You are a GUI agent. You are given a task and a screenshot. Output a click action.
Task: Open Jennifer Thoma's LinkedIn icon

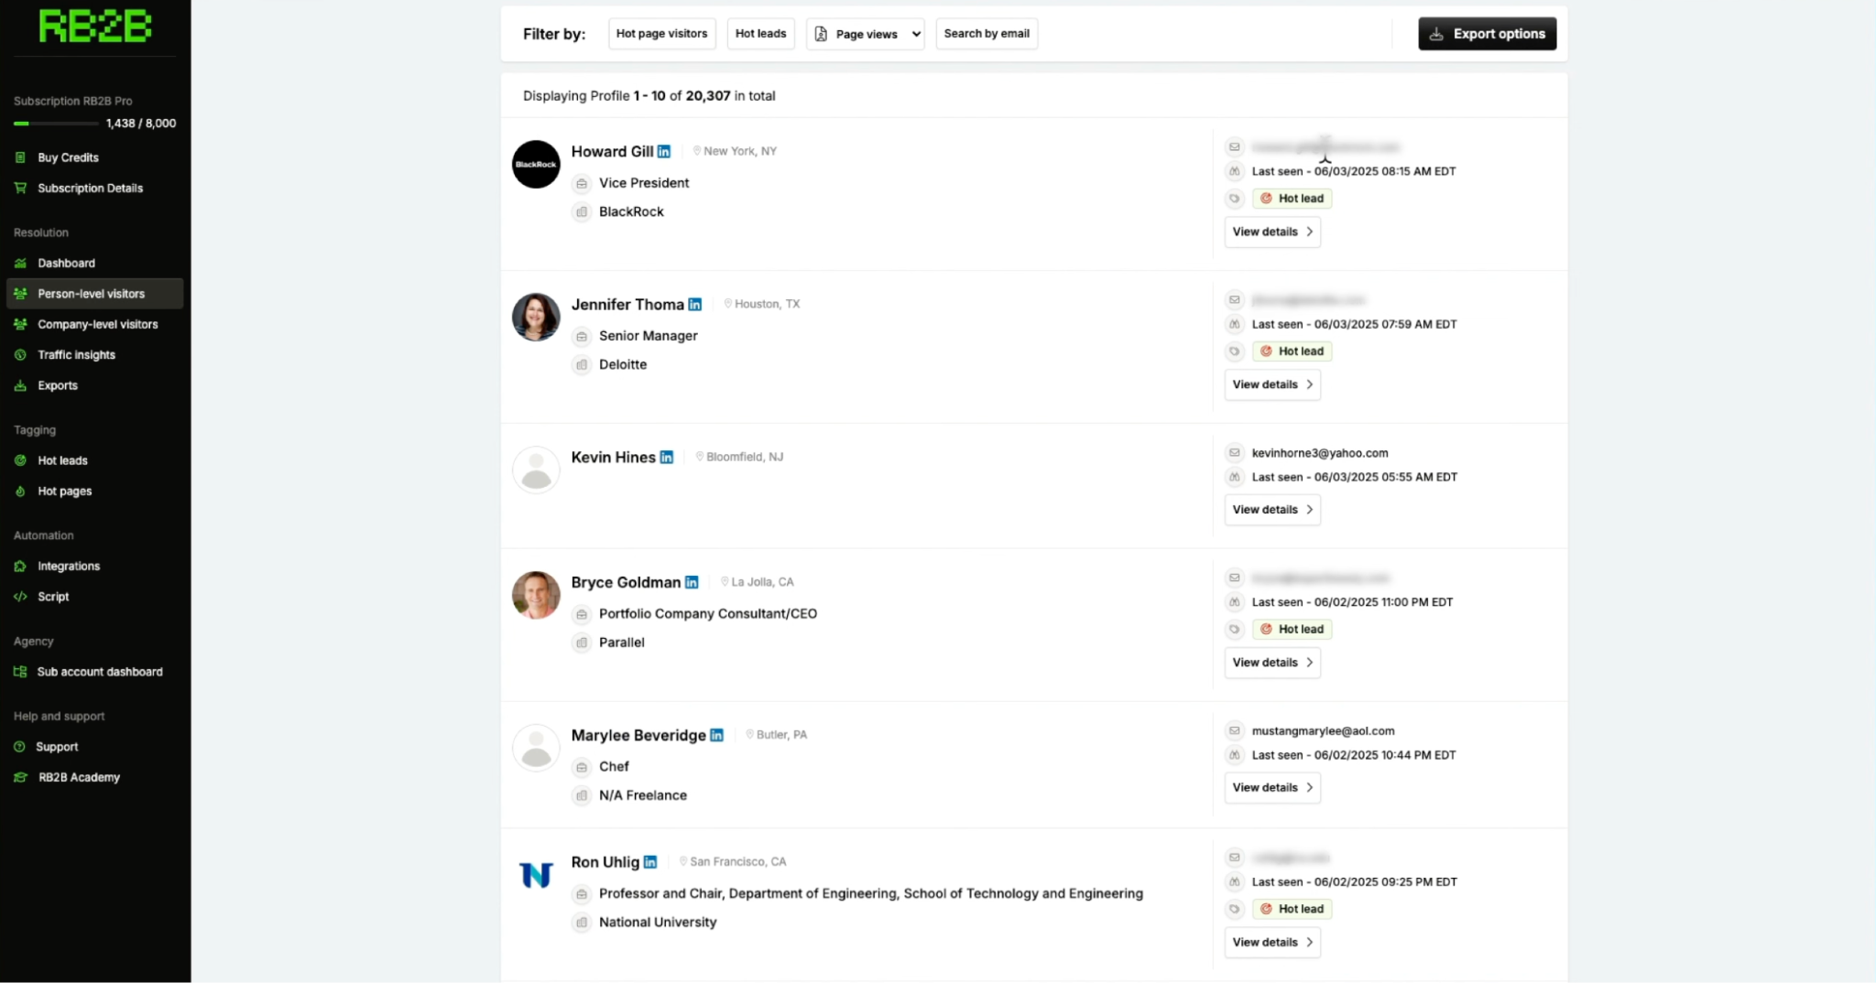click(695, 305)
